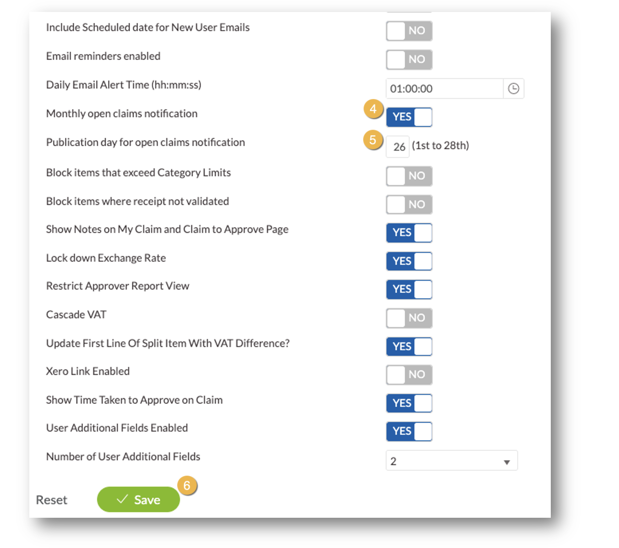Enable Block items that exceed Category Limits

(x=409, y=176)
